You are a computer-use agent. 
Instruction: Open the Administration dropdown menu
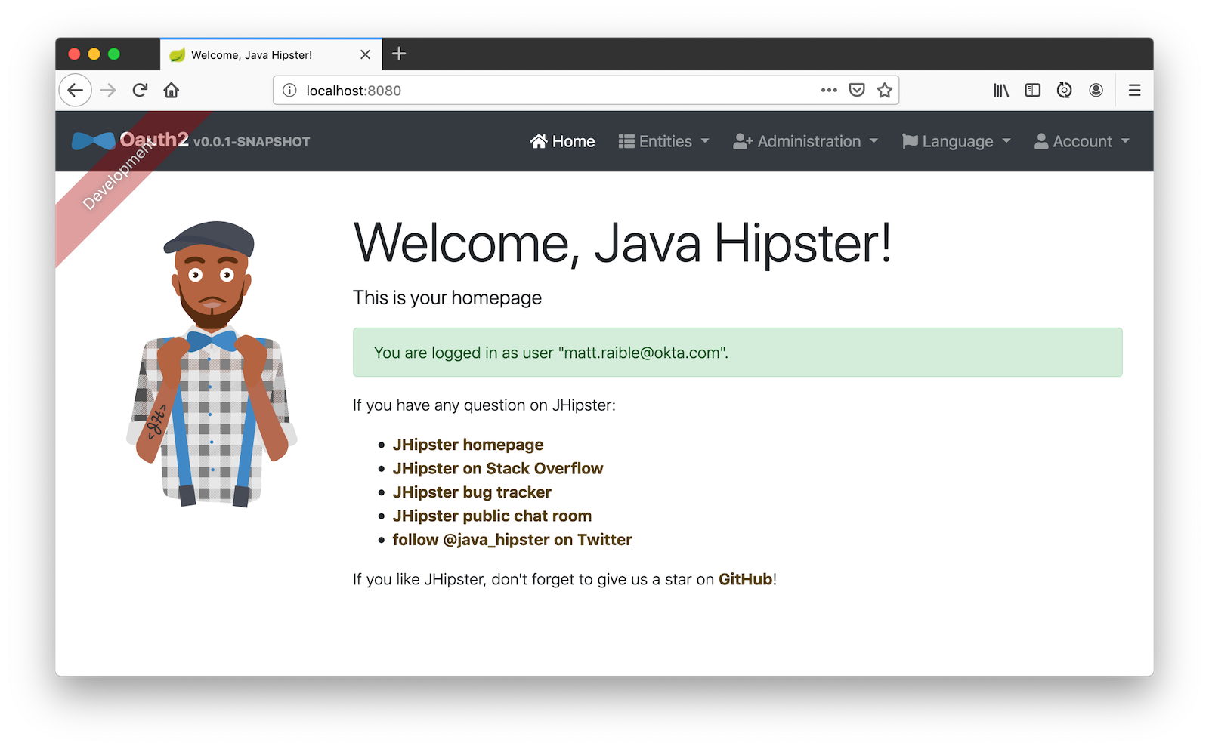[x=805, y=142]
